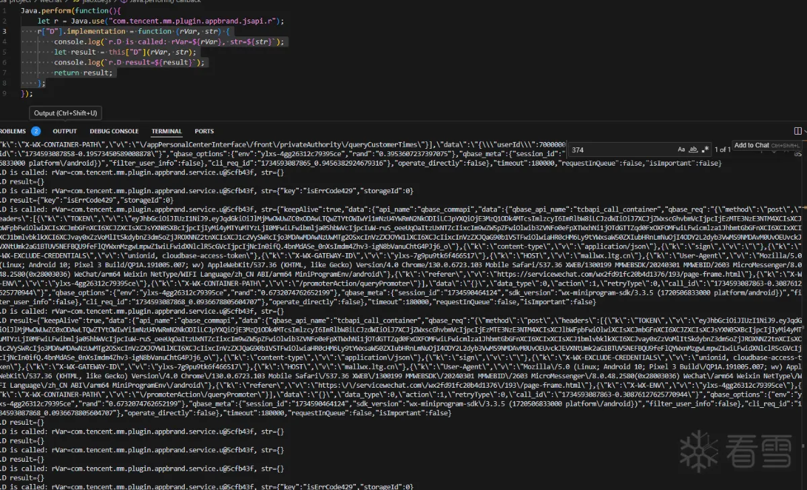Toggle Match Case in terminal find box
The height and width of the screenshot is (490, 807).
coord(681,149)
